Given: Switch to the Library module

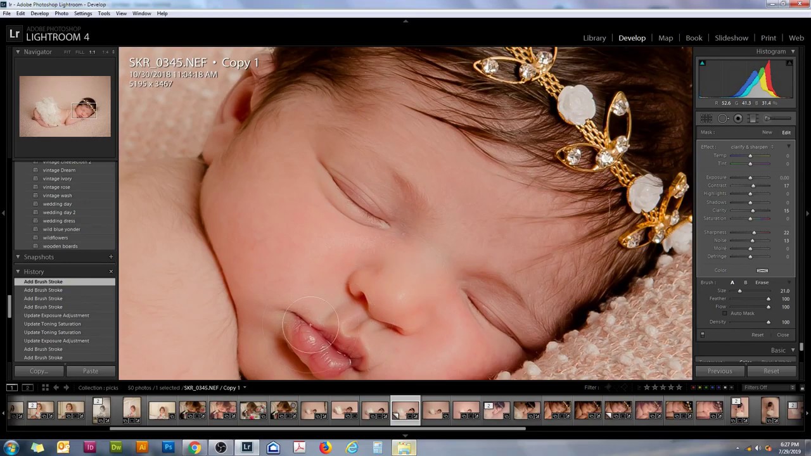Looking at the screenshot, I should [x=594, y=38].
